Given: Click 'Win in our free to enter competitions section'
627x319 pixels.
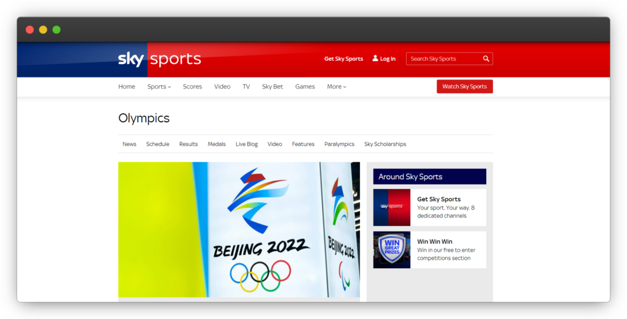Looking at the screenshot, I should (446, 254).
